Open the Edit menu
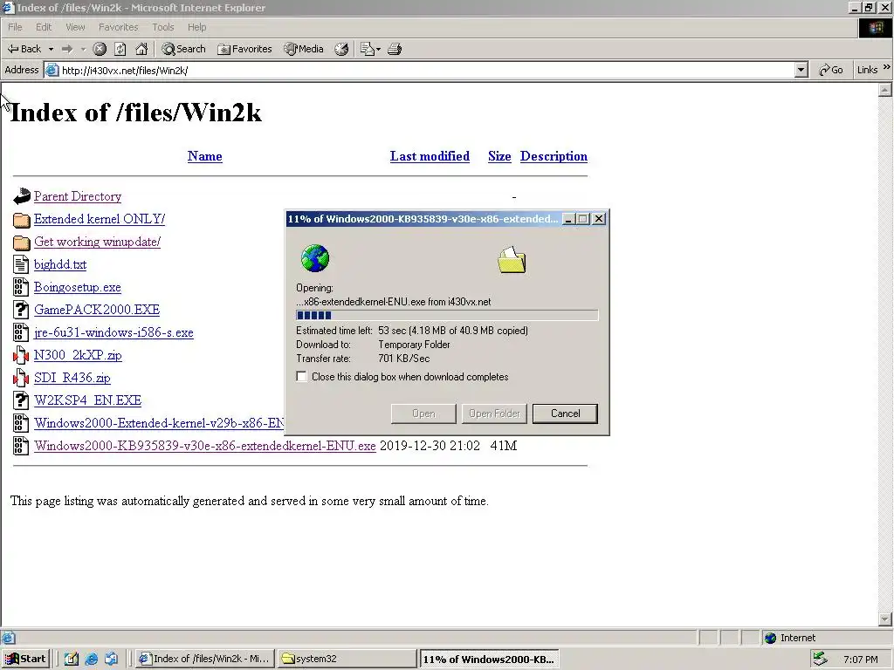 [x=44, y=27]
